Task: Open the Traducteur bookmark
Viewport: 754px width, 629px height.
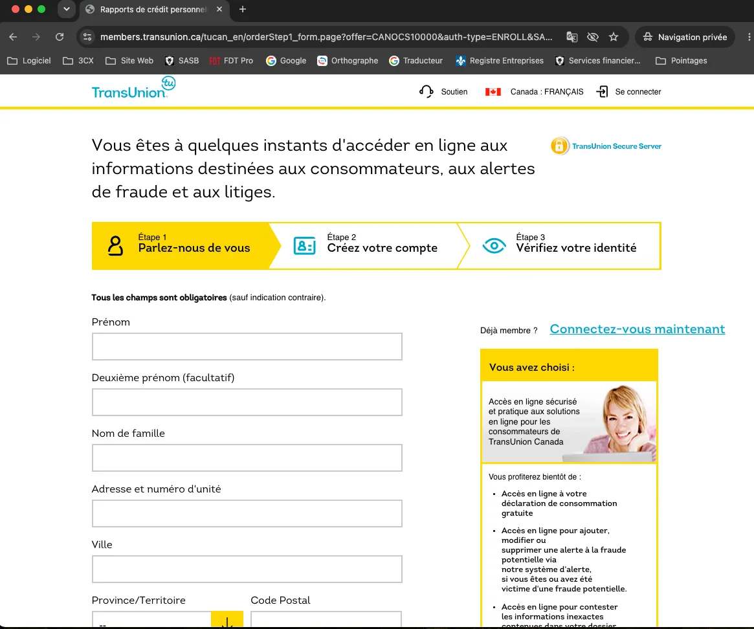Action: tap(416, 61)
